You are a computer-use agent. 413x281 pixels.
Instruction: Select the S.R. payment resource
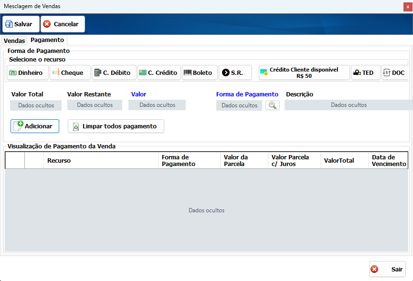pyautogui.click(x=235, y=73)
